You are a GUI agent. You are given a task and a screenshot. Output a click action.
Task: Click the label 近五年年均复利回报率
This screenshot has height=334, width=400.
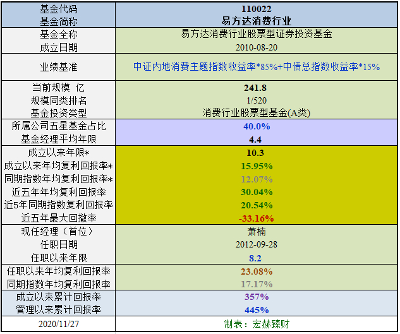click(59, 192)
